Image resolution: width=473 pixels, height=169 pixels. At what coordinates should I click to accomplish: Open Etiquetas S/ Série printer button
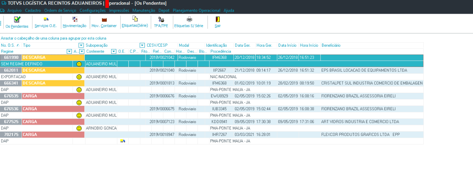(189, 22)
